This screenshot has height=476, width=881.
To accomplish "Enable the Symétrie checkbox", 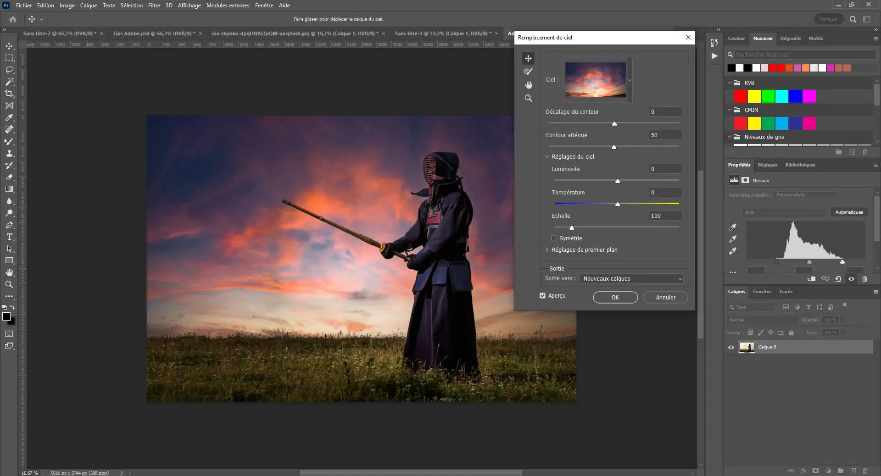I will pyautogui.click(x=554, y=238).
